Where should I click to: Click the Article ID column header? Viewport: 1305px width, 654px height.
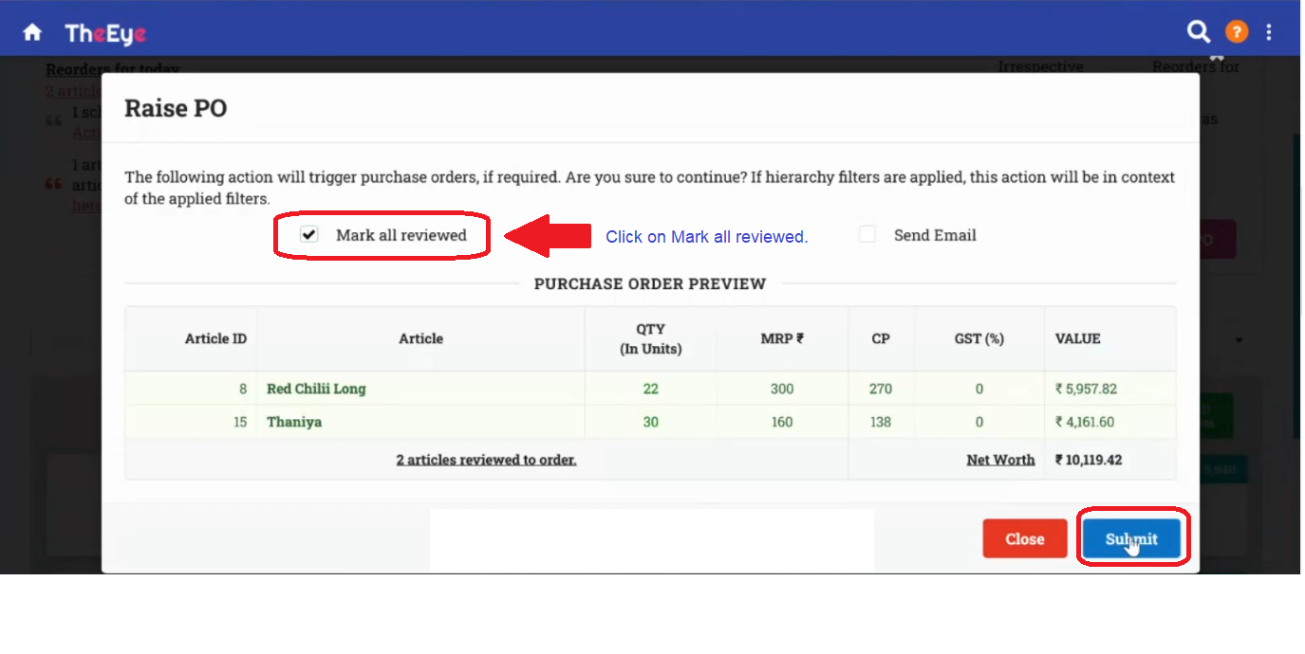[x=215, y=338]
